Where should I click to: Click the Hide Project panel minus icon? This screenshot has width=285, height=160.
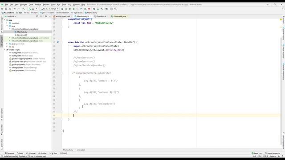click(49, 16)
